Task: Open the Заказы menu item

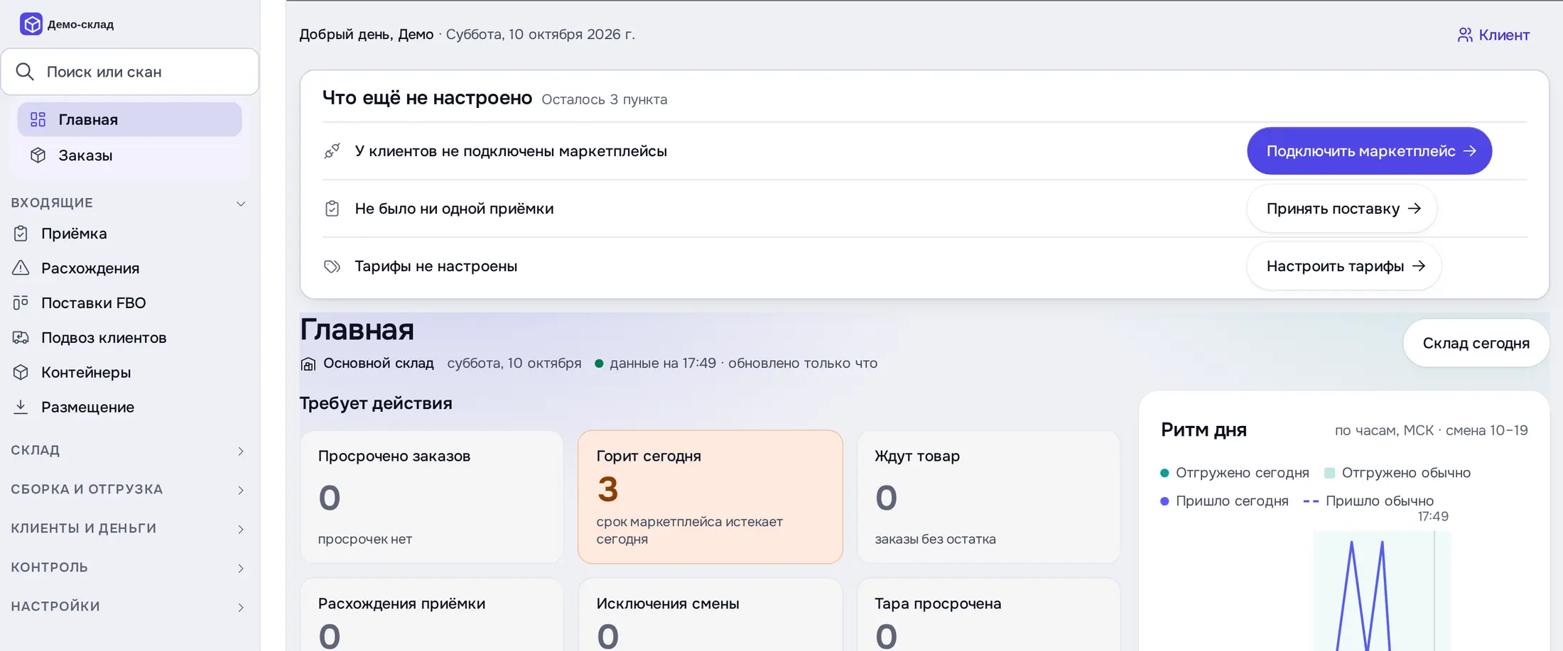Action: [x=129, y=155]
